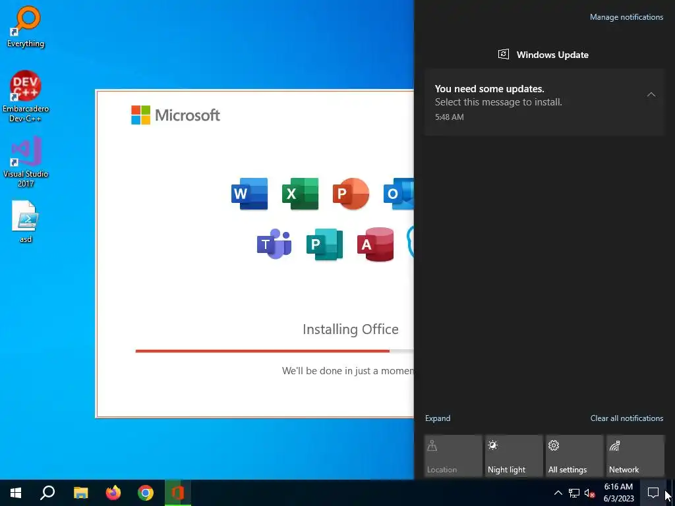Image resolution: width=675 pixels, height=506 pixels.
Task: Click the muted volume tray icon
Action: [x=589, y=493]
